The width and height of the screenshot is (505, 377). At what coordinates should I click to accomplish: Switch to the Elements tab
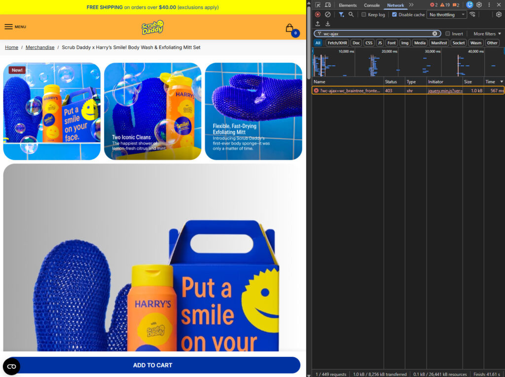tap(348, 5)
